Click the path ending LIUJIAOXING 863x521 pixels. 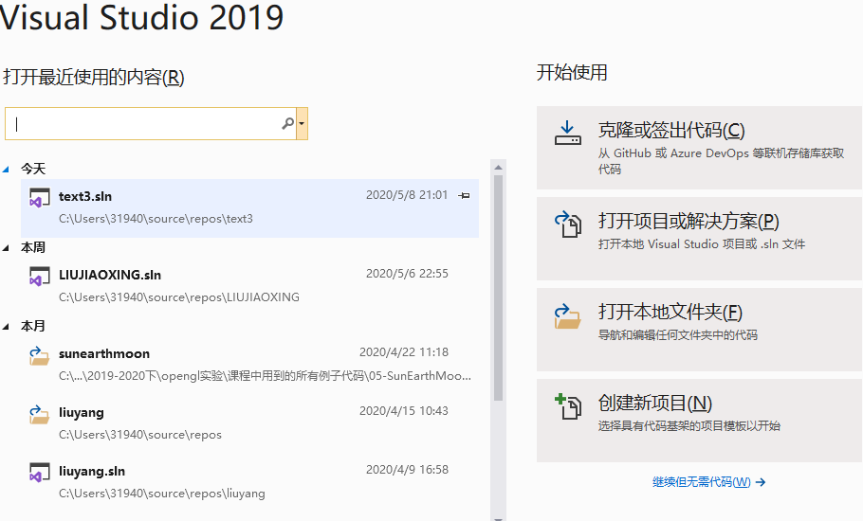179,297
